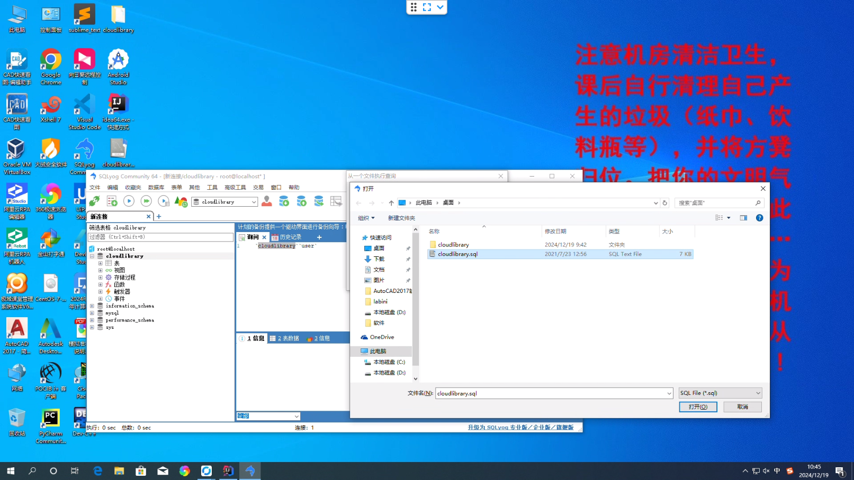Switch to the 2 表数据 tab
Screen dimensions: 854x480
click(284, 338)
